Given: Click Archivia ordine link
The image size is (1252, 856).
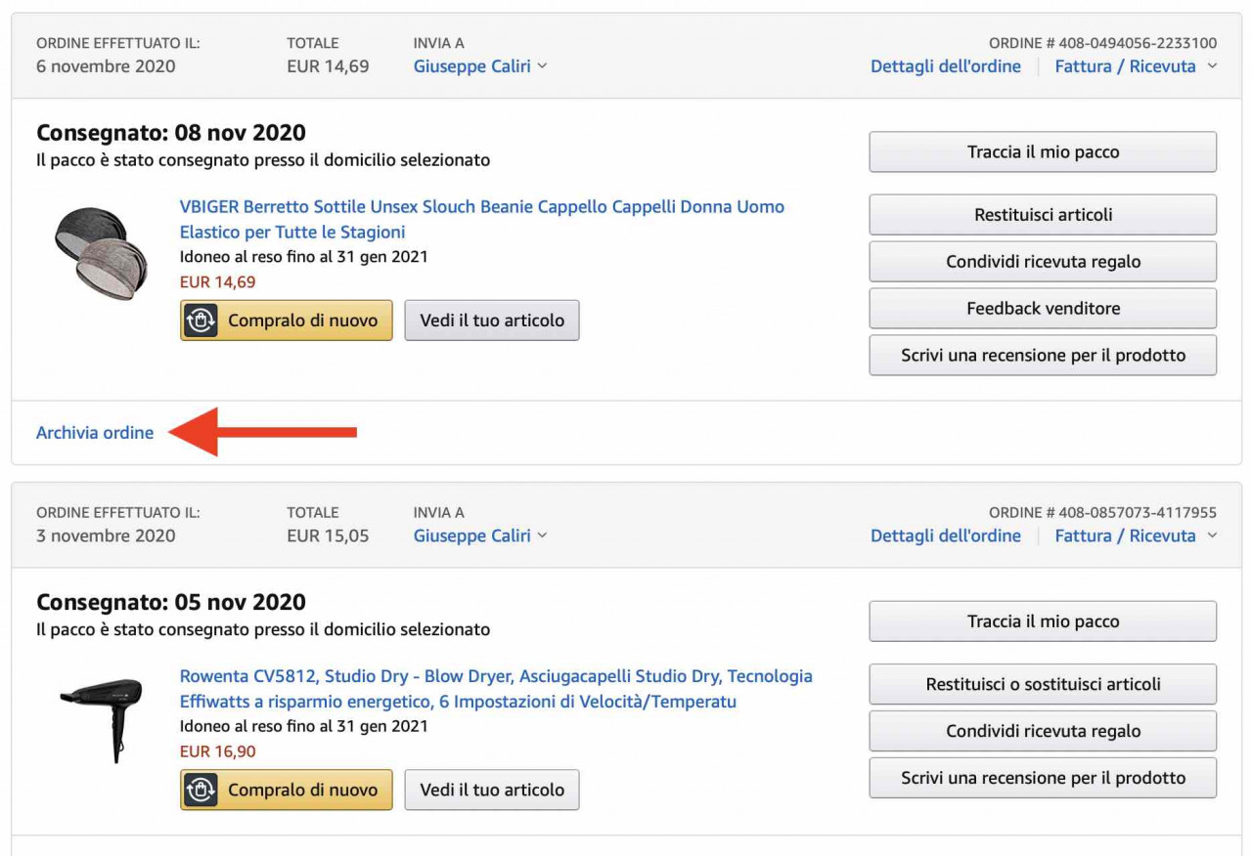Looking at the screenshot, I should point(95,432).
